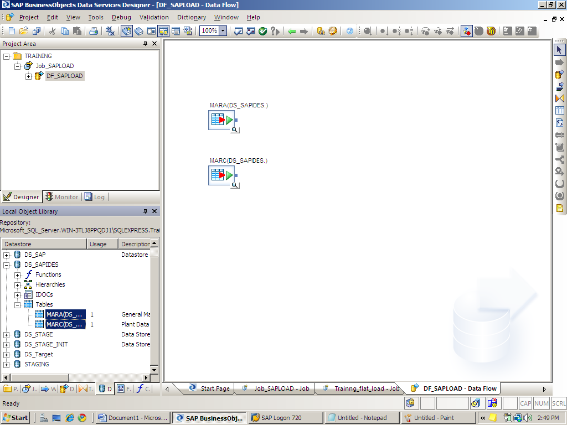Open SAP Logon 720 from taskbar
Screen dimensions: 567x425
[x=285, y=418]
